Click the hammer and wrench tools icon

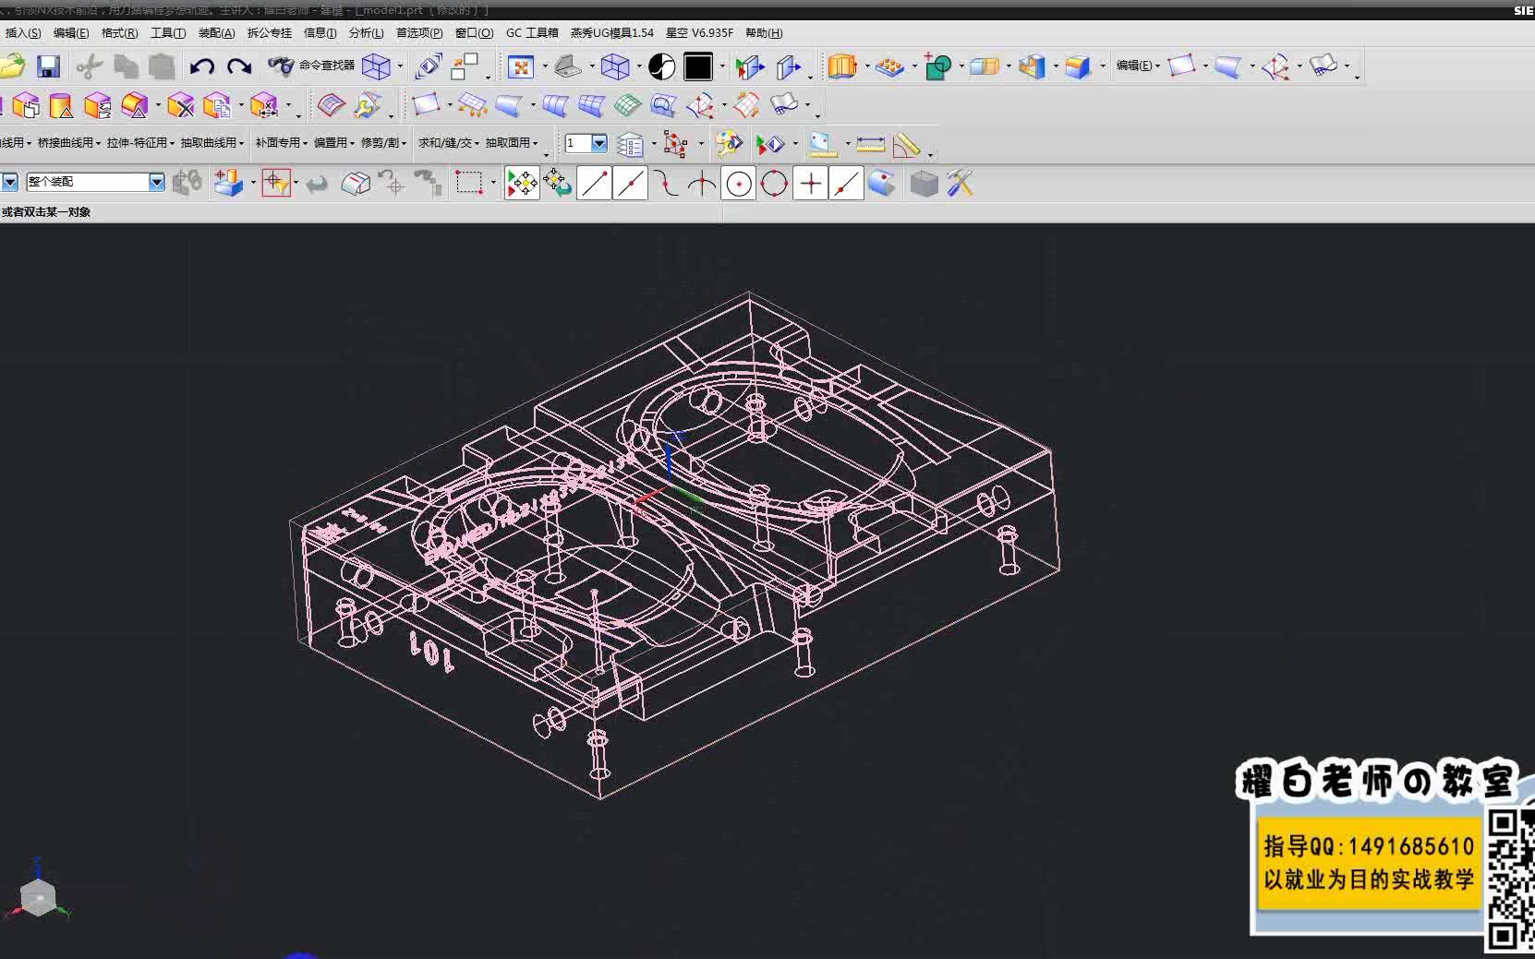click(960, 183)
